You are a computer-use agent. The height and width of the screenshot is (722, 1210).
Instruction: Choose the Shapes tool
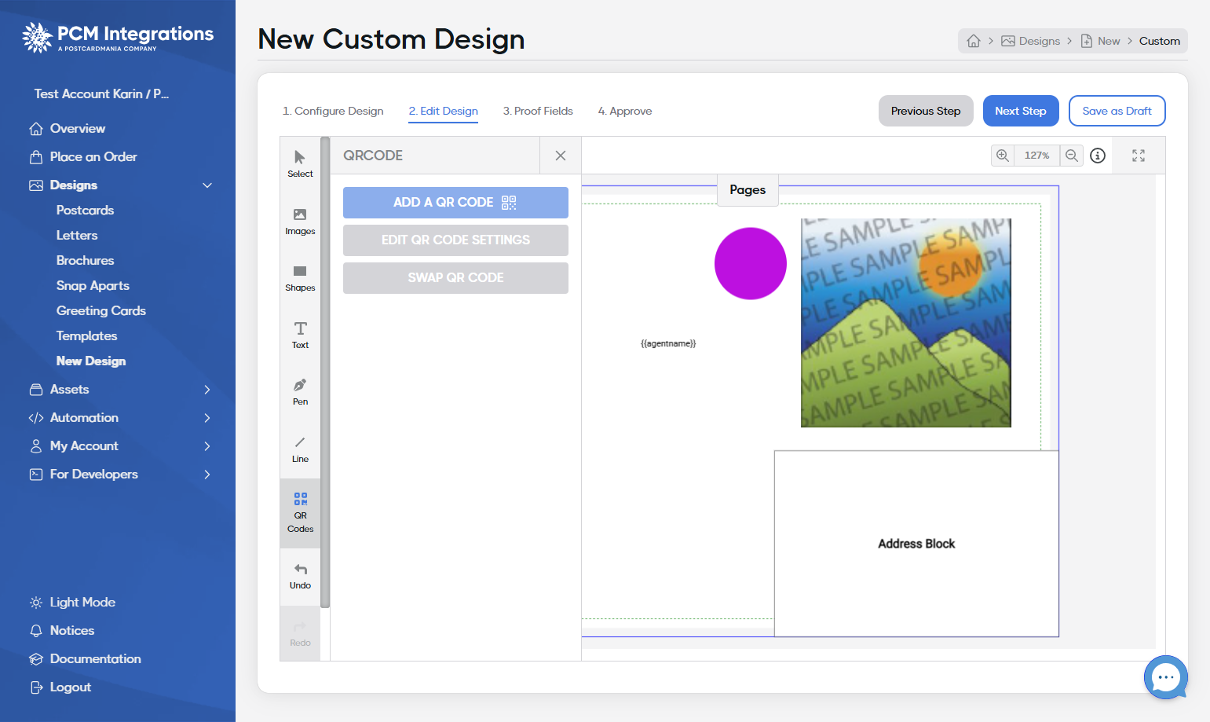[300, 278]
